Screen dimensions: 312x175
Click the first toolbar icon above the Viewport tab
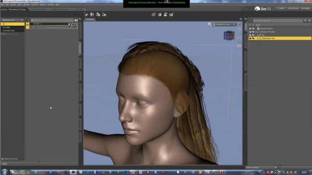(x=86, y=14)
